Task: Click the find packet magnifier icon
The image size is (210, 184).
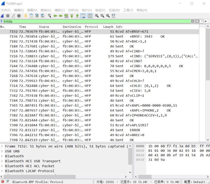Action: point(49,16)
